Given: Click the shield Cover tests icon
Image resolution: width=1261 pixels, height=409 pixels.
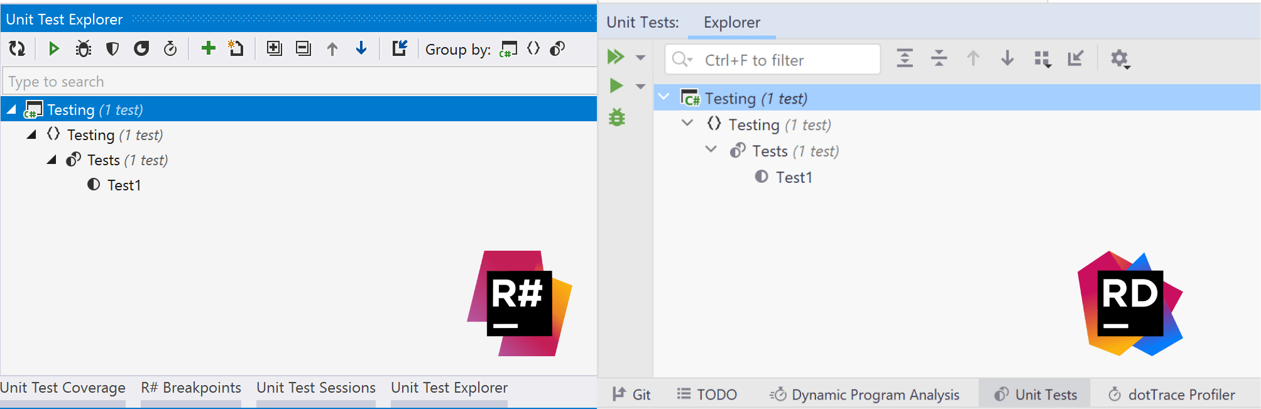Looking at the screenshot, I should pos(112,48).
